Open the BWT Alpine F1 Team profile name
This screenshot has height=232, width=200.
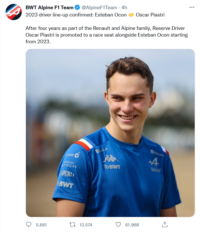(x=50, y=8)
